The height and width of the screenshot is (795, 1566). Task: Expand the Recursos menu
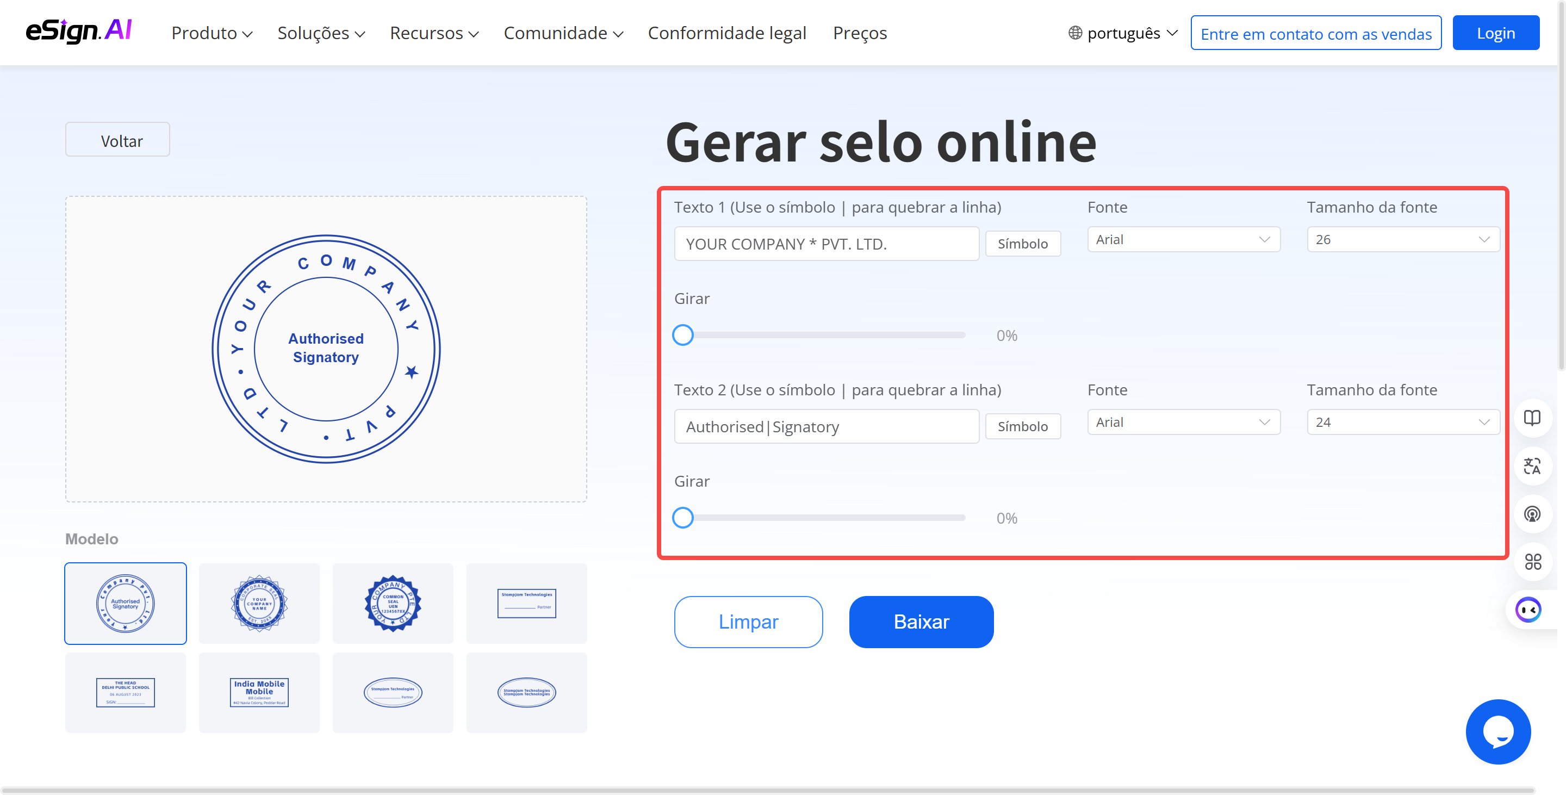click(434, 33)
